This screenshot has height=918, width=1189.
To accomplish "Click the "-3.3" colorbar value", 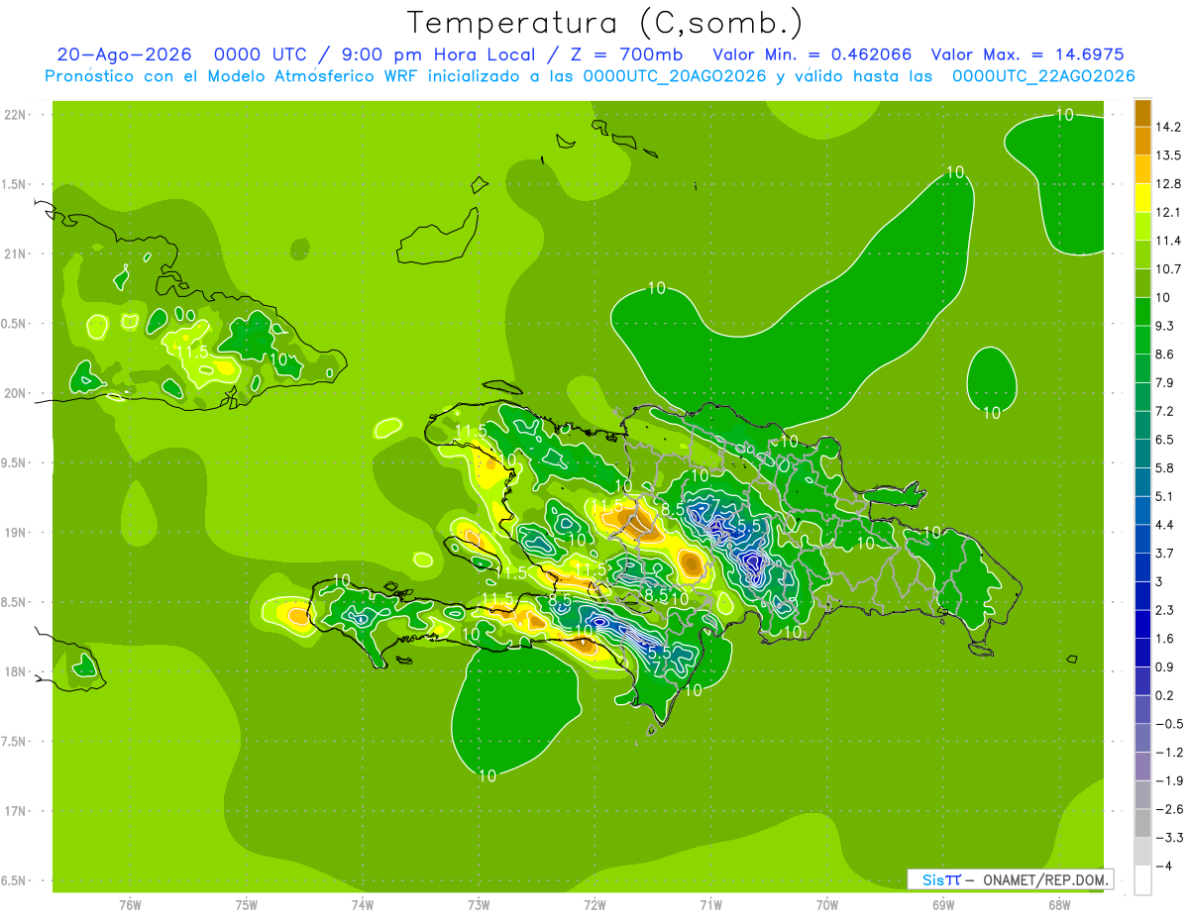I will 1167,837.
